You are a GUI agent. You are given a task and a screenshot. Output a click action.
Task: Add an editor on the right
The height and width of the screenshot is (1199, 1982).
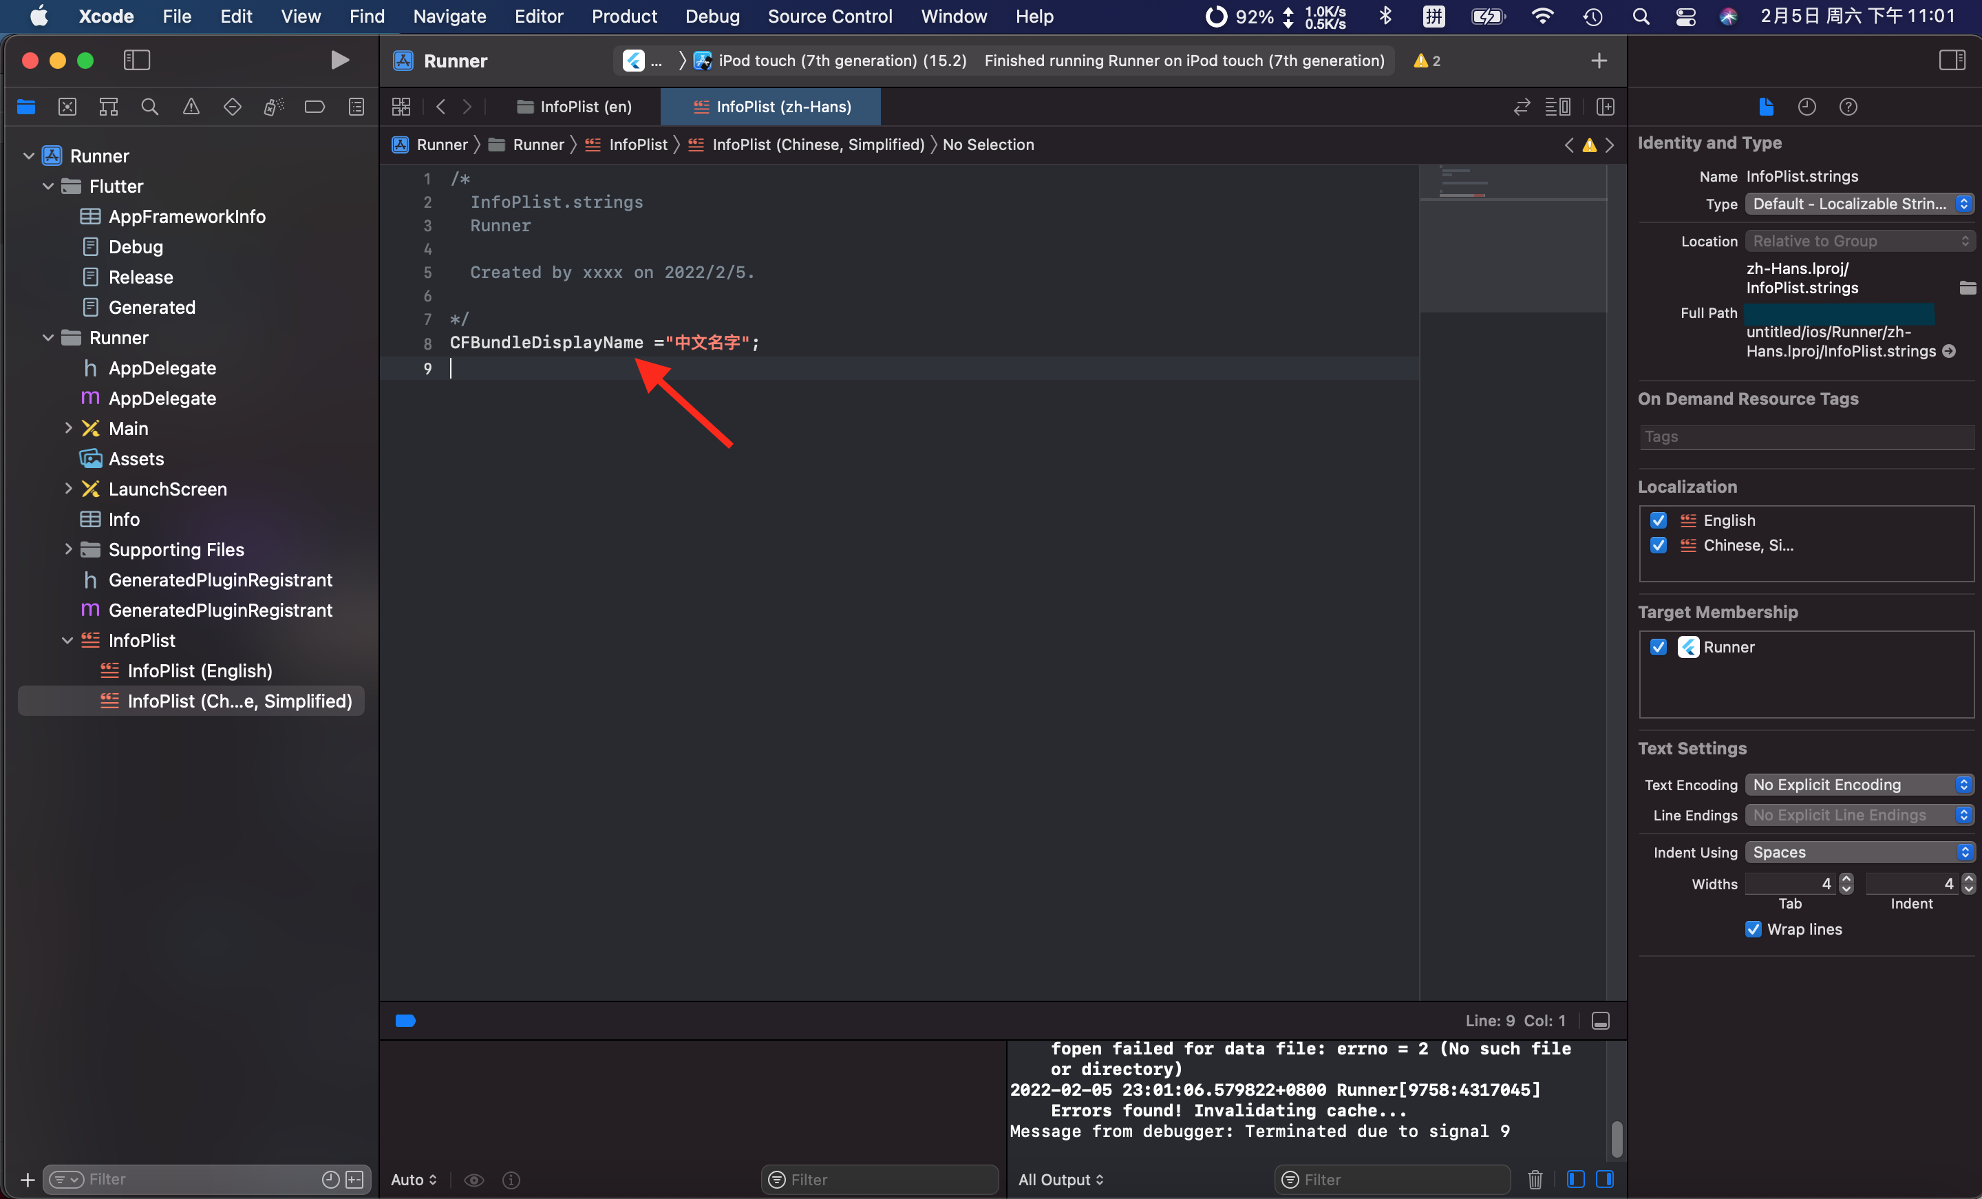point(1605,107)
